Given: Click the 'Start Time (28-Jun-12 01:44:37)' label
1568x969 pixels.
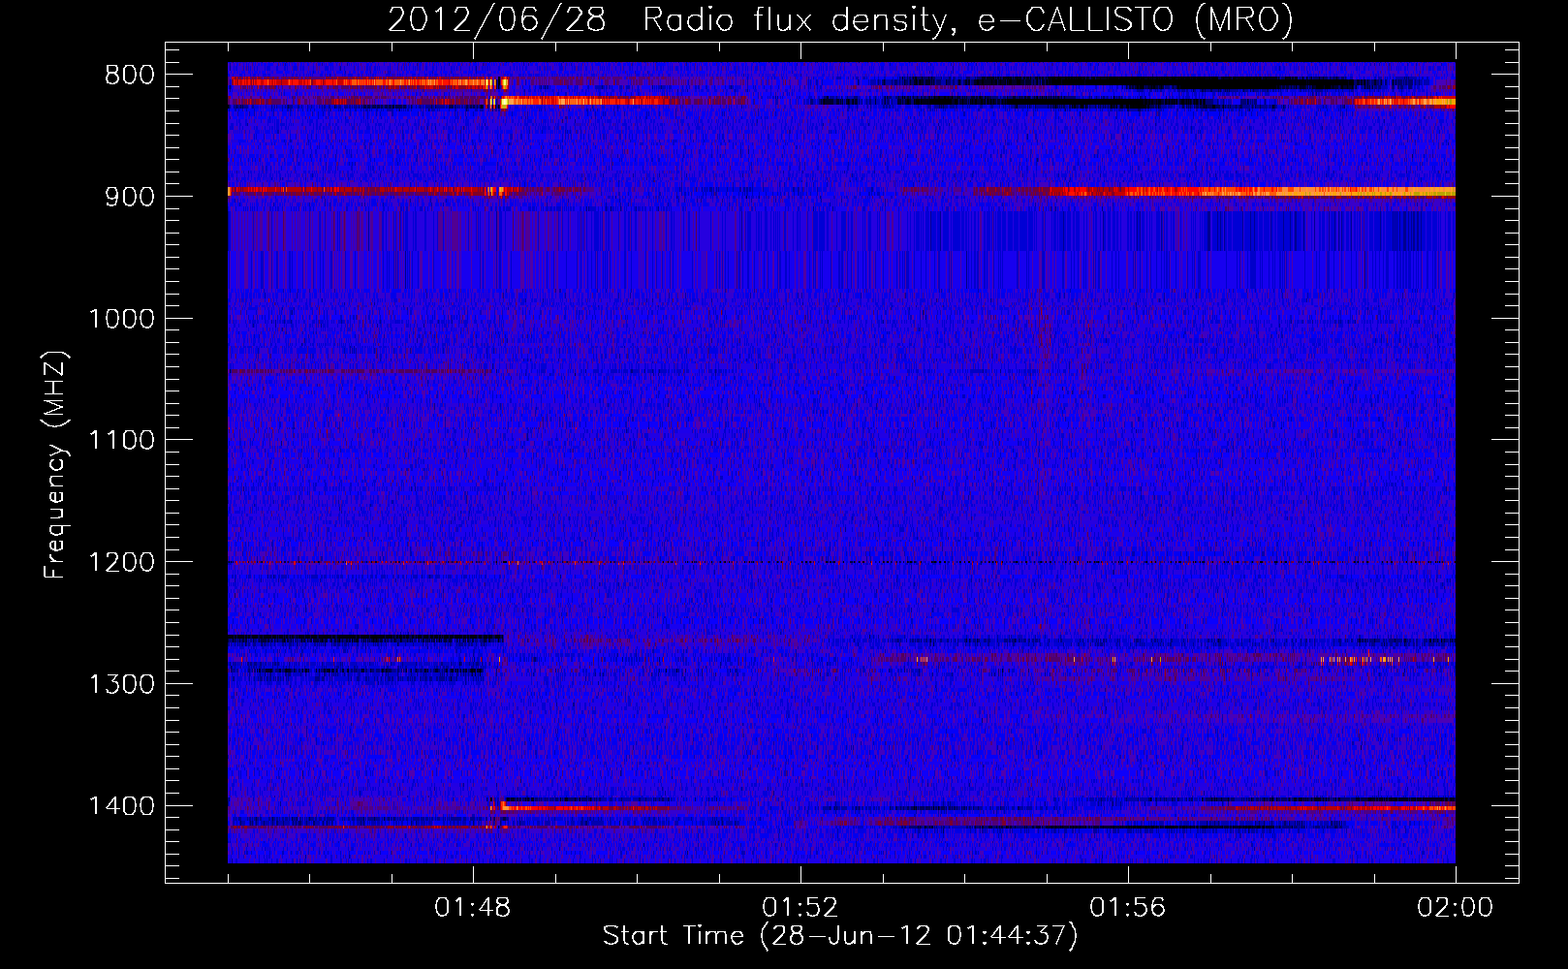Looking at the screenshot, I should click(x=840, y=936).
